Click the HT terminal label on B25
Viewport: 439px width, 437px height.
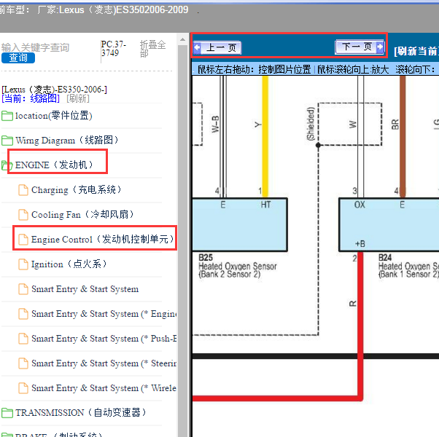click(x=265, y=205)
